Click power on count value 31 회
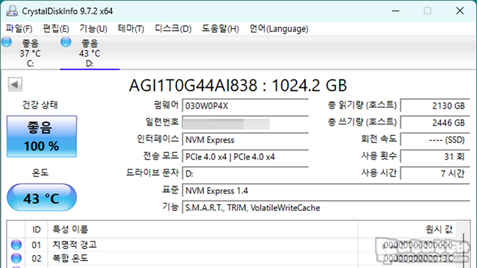This screenshot has width=477, height=268. tap(435, 157)
